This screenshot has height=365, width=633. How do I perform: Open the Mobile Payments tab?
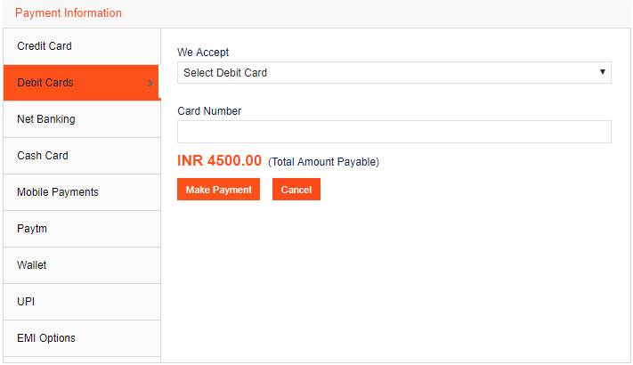click(58, 192)
